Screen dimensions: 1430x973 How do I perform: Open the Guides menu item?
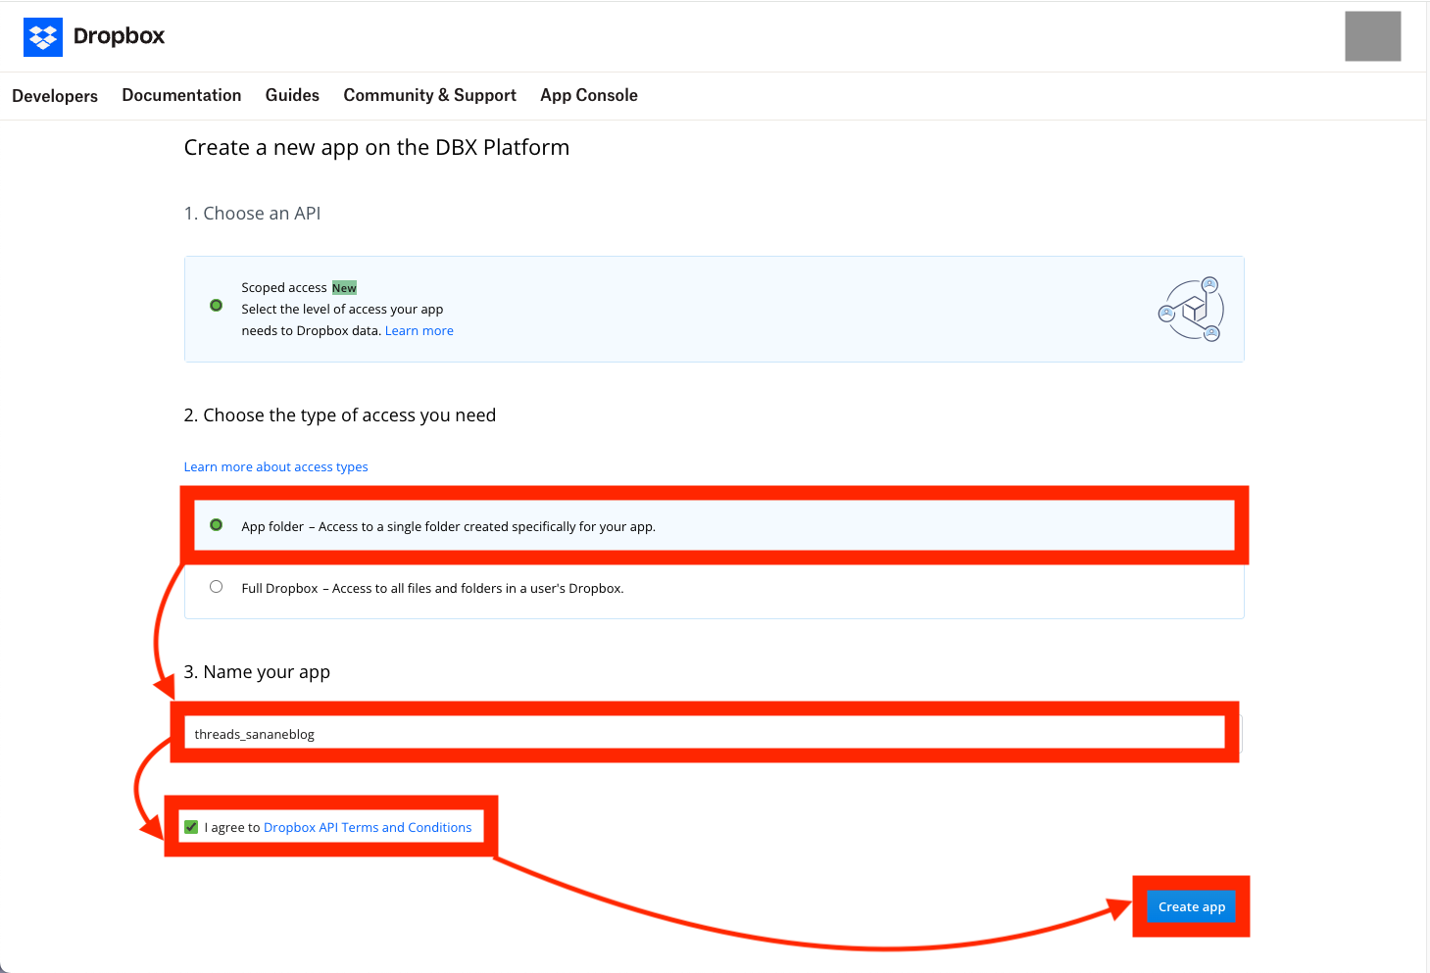292,95
